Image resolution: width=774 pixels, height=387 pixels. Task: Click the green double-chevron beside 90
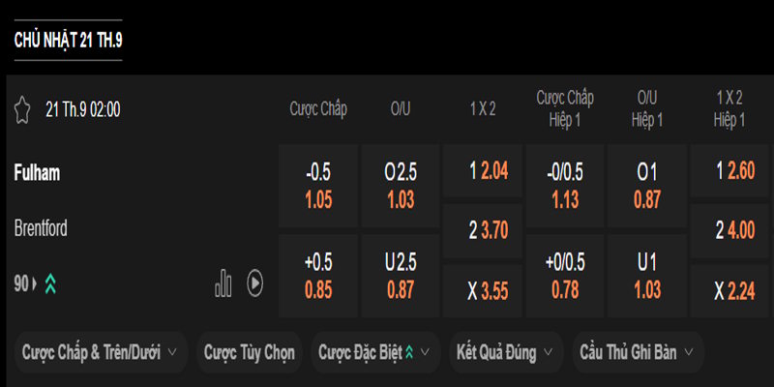click(x=49, y=283)
